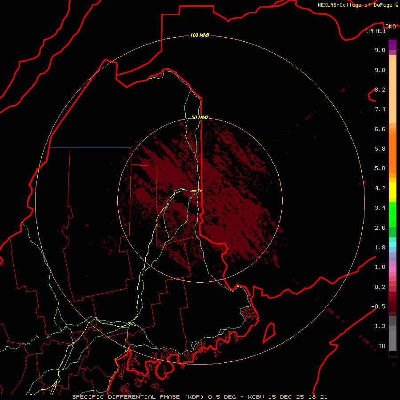Image resolution: width=400 pixels, height=400 pixels.
Task: Click the 100 NMI range ring label
Action: tap(200, 35)
